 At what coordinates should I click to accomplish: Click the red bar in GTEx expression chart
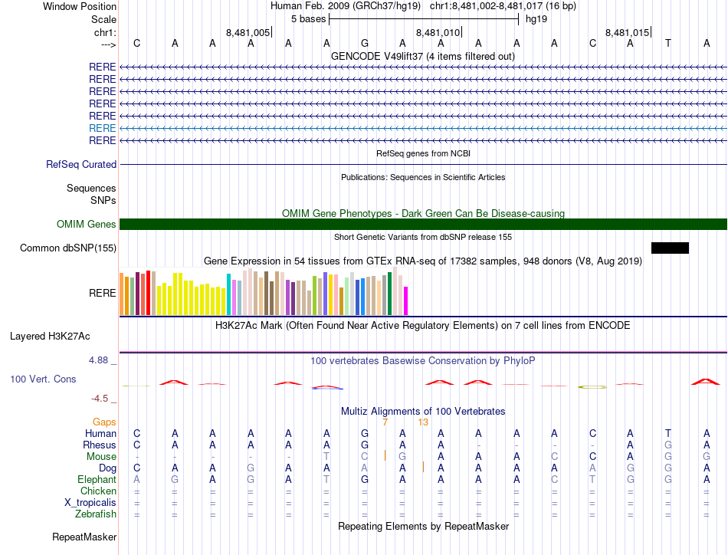coord(148,293)
